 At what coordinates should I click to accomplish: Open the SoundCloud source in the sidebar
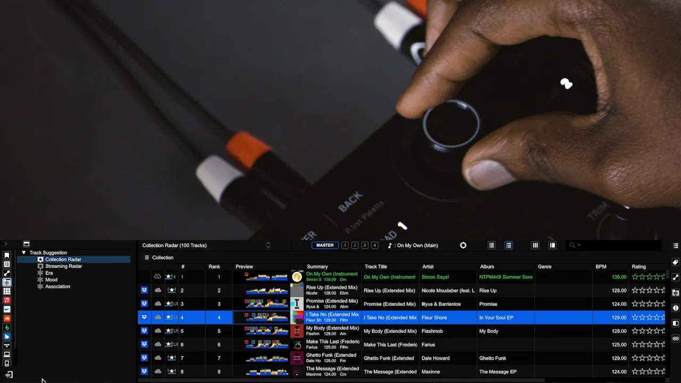click(x=7, y=318)
